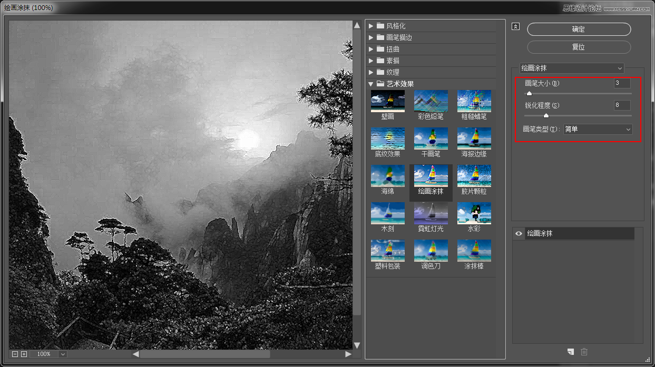Click preview horizontal scrollbar left arrow
The height and width of the screenshot is (367, 655).
pyautogui.click(x=136, y=354)
